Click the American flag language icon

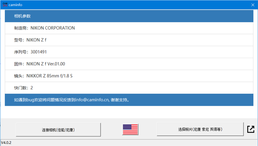(x=130, y=129)
